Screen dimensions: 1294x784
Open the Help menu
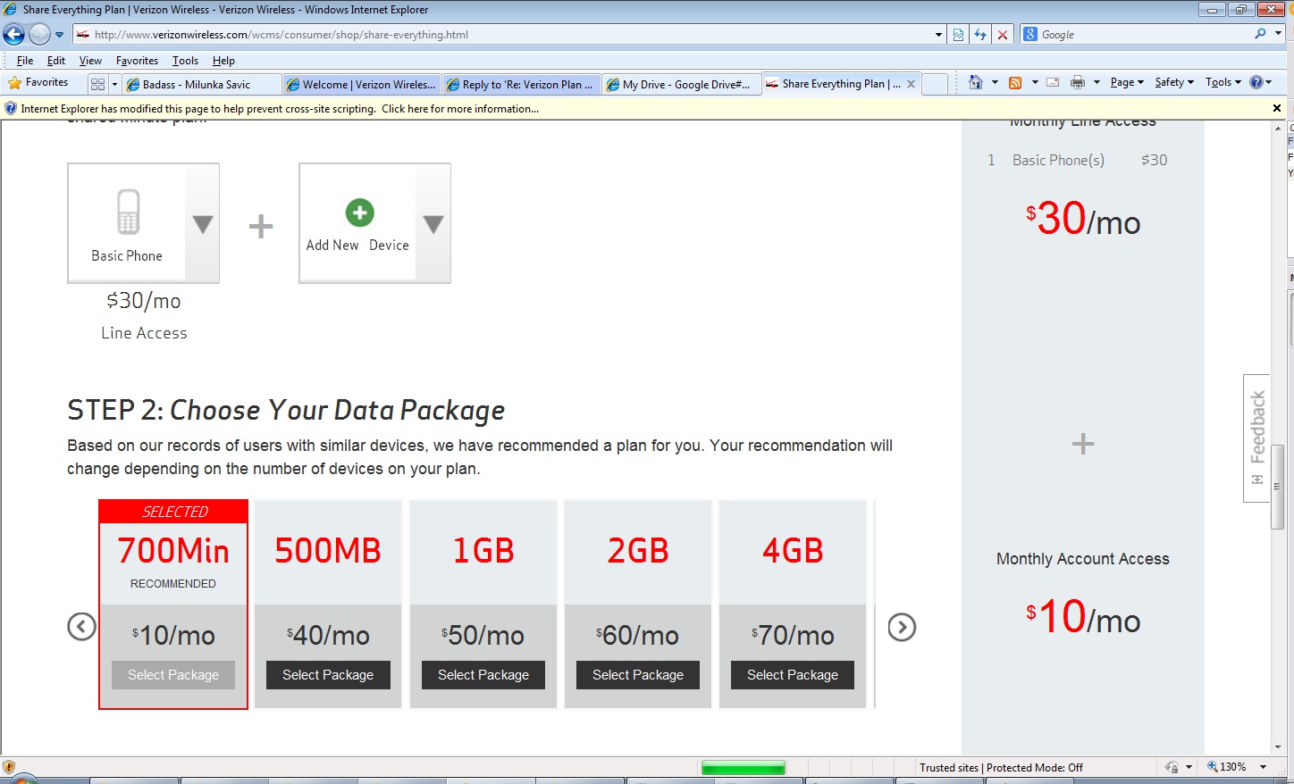pos(223,61)
